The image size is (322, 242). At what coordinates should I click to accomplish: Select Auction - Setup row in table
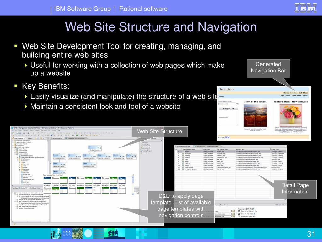point(230,170)
